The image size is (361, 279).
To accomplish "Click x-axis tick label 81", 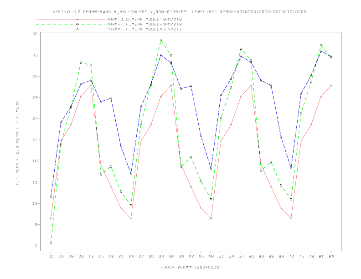I will click(x=321, y=256).
